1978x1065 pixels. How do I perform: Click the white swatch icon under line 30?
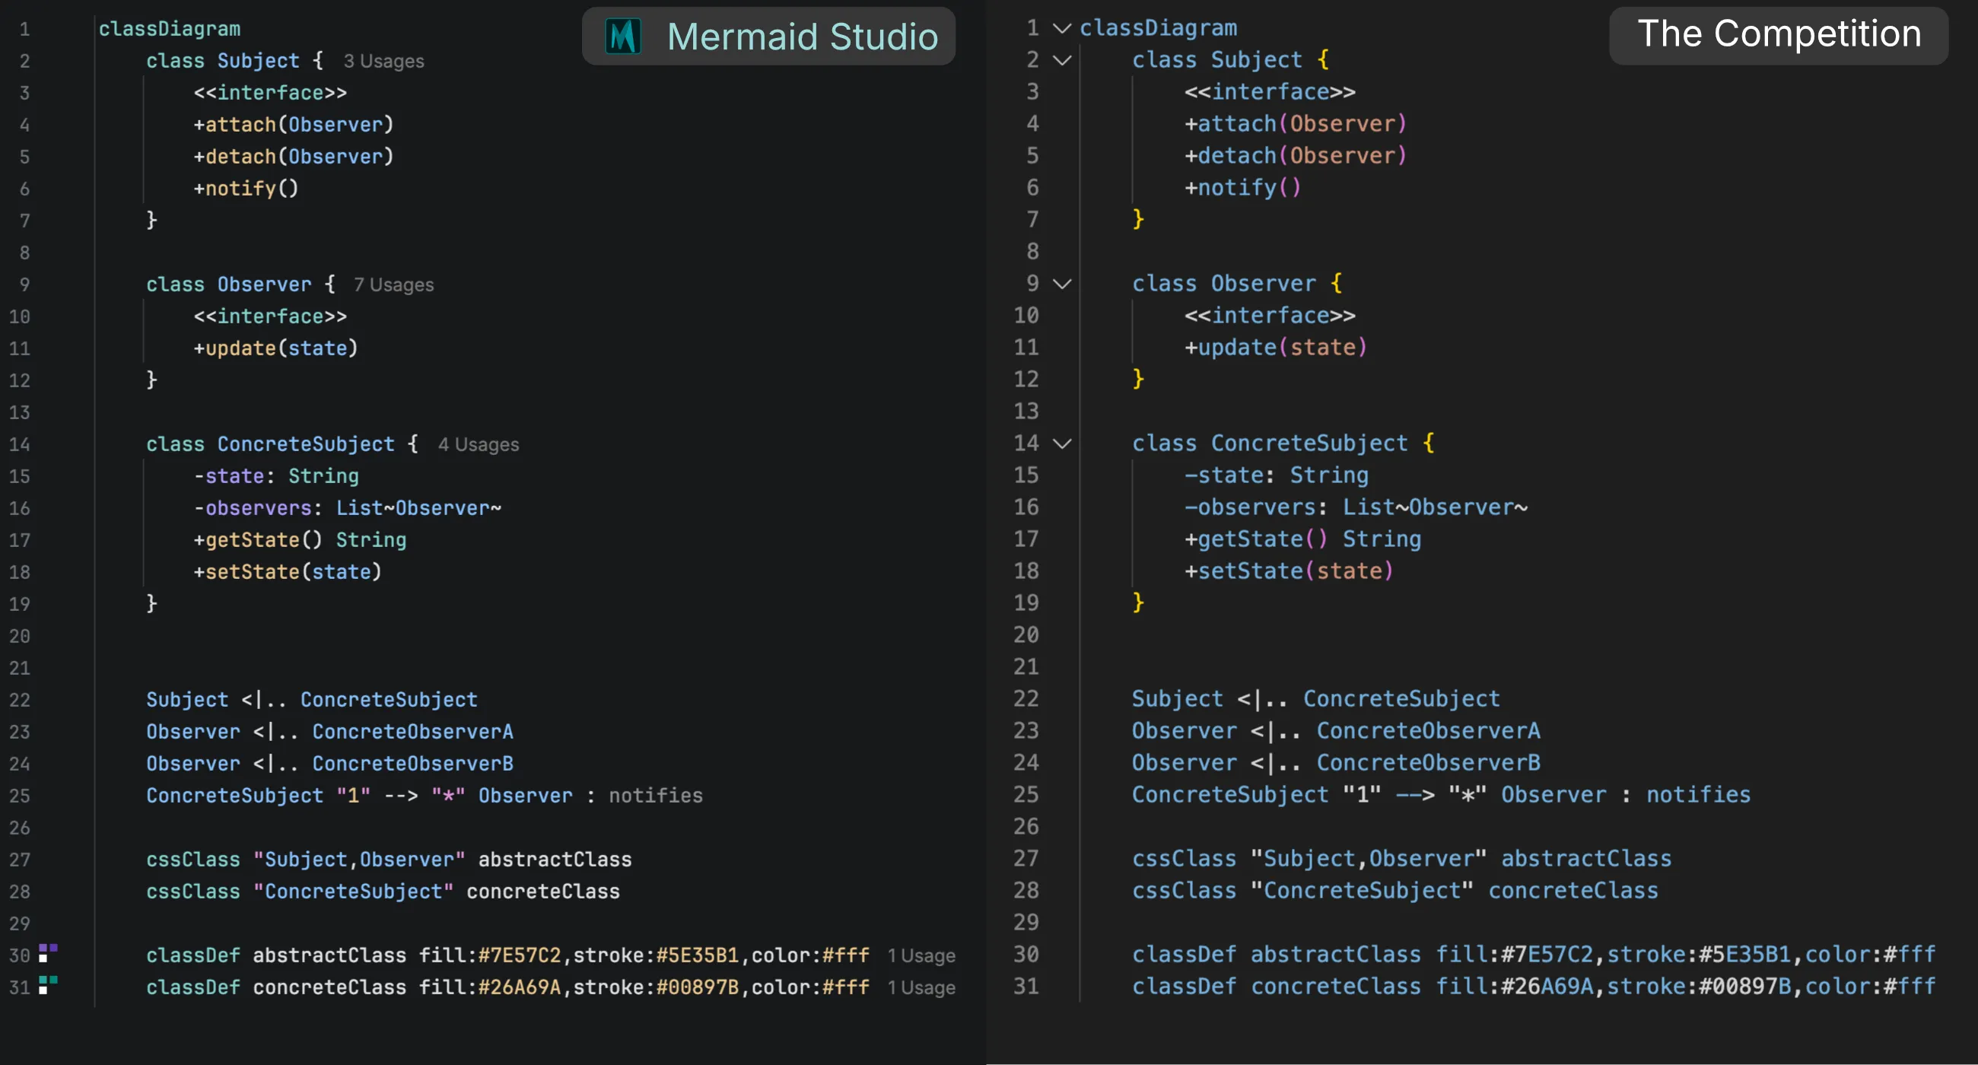[x=44, y=959]
